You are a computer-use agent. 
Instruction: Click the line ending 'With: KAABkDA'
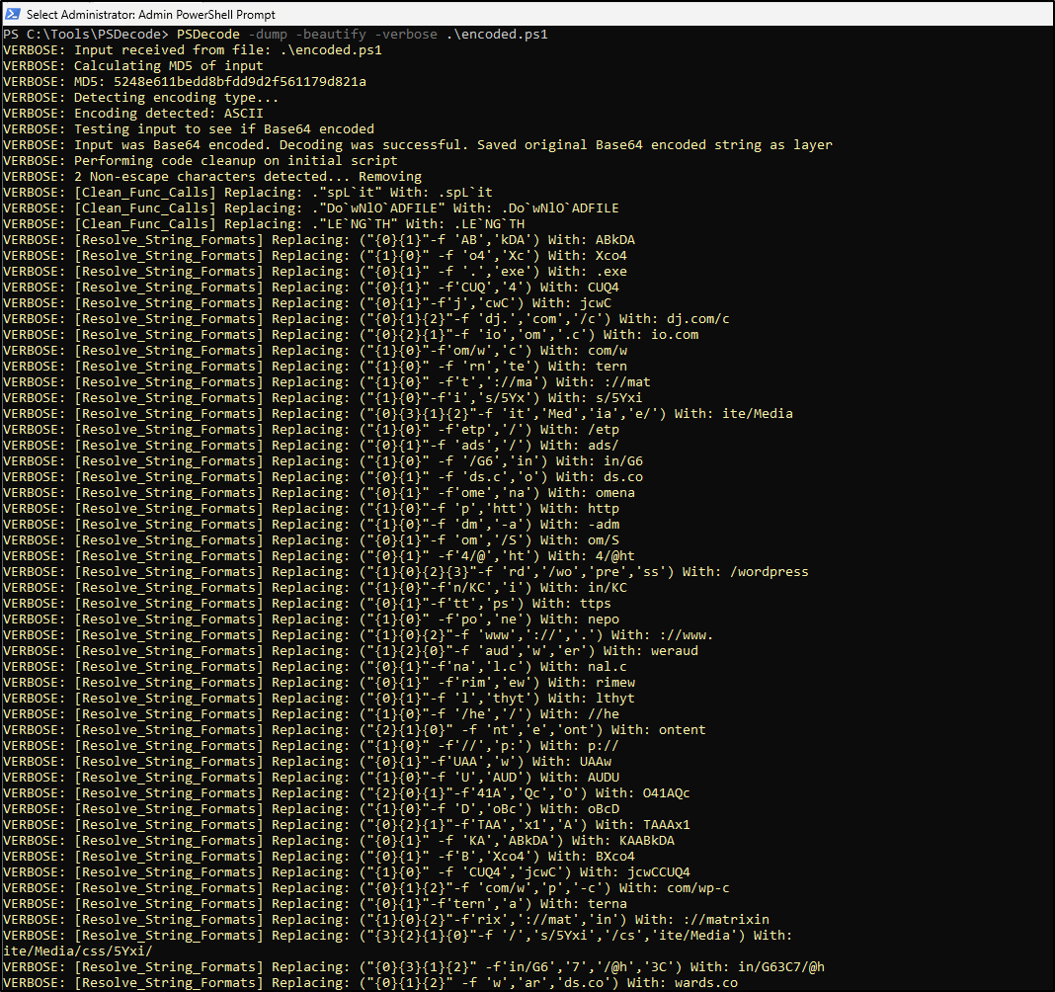tap(339, 841)
